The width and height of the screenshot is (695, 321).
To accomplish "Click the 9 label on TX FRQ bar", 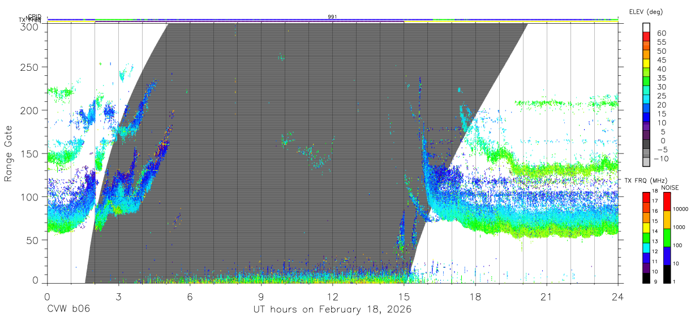I will 654,282.
